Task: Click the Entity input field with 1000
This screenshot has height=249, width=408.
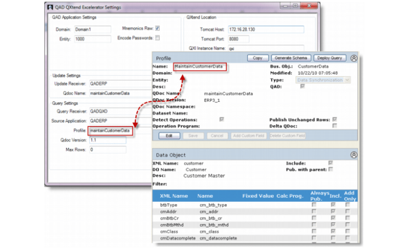Action: (93, 39)
